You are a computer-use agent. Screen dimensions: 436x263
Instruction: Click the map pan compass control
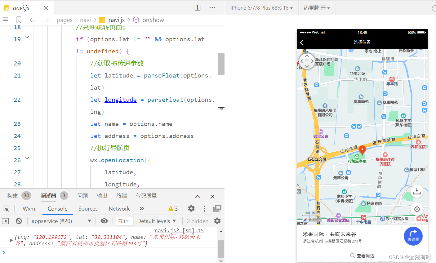click(307, 61)
